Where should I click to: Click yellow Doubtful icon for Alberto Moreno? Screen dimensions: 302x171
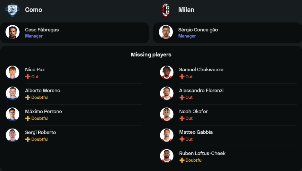pyautogui.click(x=28, y=98)
